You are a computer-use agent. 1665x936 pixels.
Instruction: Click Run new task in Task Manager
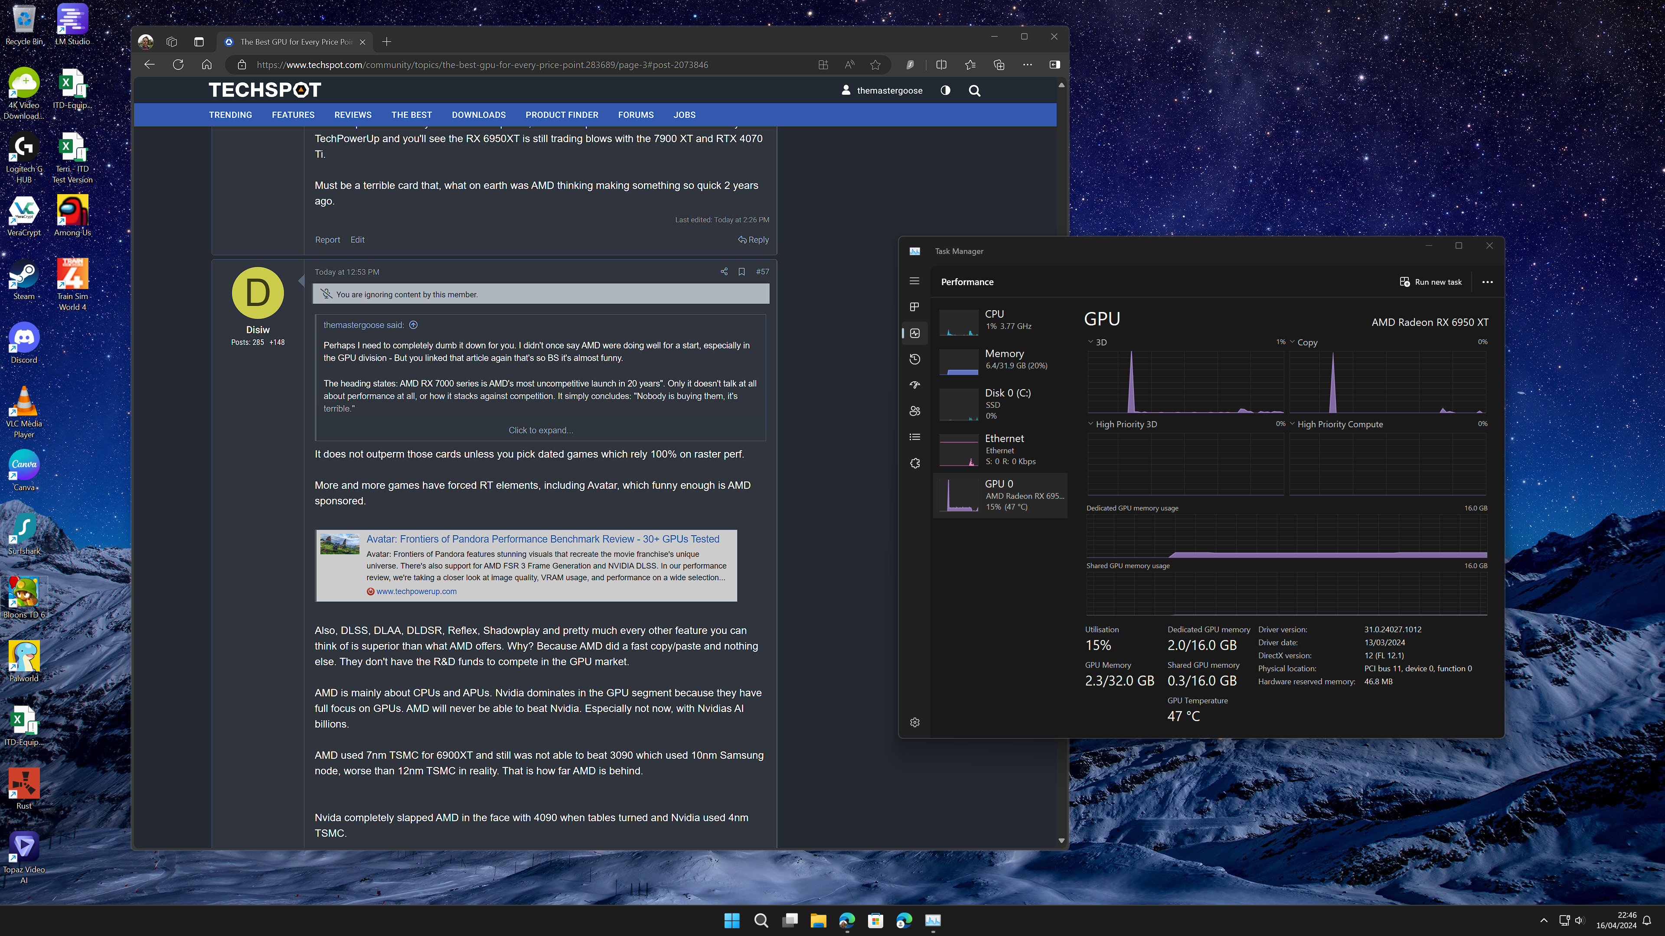click(x=1430, y=282)
